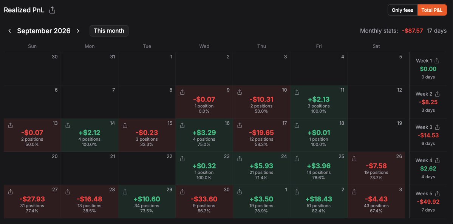This screenshot has height=224, width=453.
Task: Share the September 26 loss card
Action: point(354,158)
